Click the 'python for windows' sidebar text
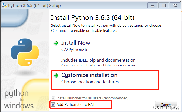 pos(19,99)
